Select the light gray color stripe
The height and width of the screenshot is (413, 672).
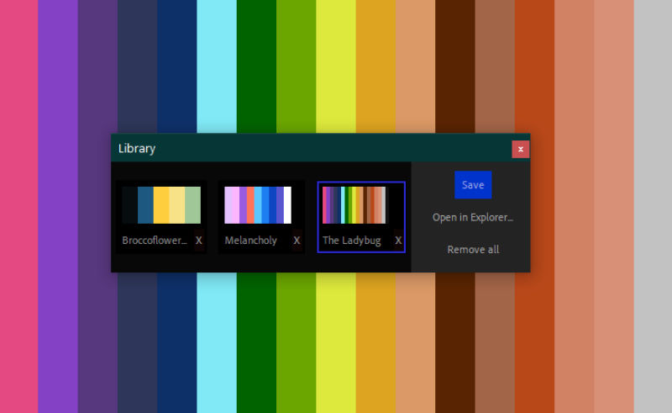pyautogui.click(x=653, y=67)
